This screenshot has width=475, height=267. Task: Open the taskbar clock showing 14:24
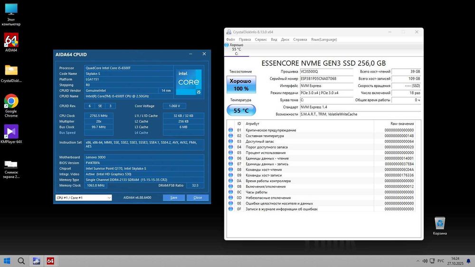click(x=456, y=261)
